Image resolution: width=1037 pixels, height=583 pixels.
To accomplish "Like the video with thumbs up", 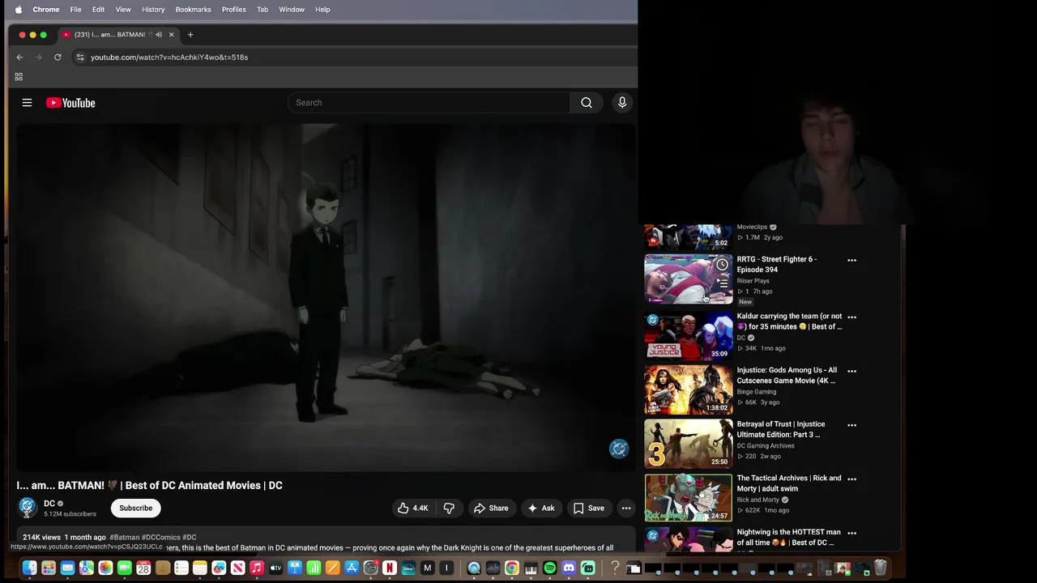I will click(412, 508).
